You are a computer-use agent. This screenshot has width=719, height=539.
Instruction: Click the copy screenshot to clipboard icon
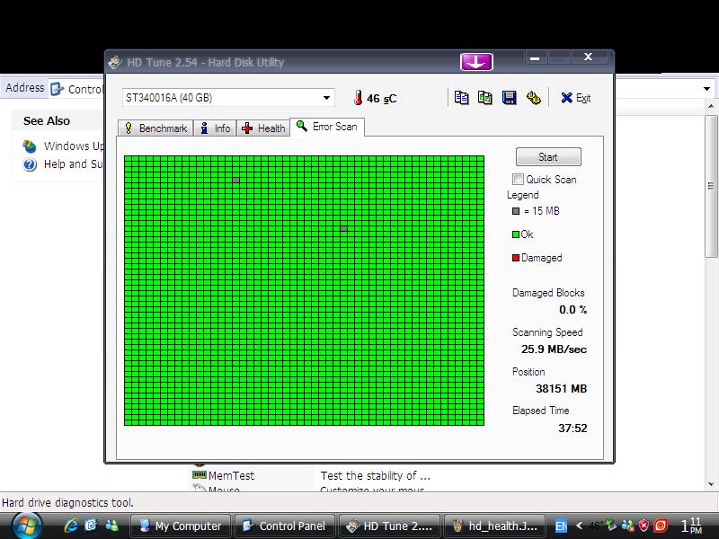point(485,98)
